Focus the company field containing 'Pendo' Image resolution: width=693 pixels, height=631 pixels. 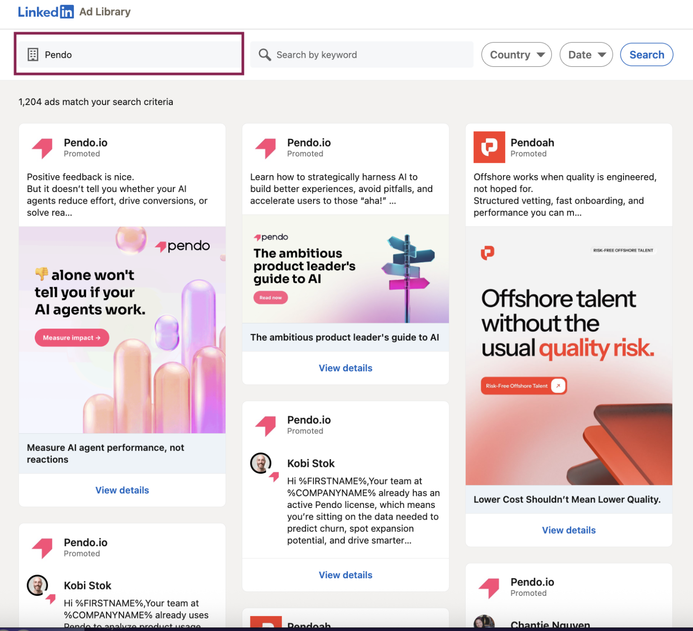point(129,55)
